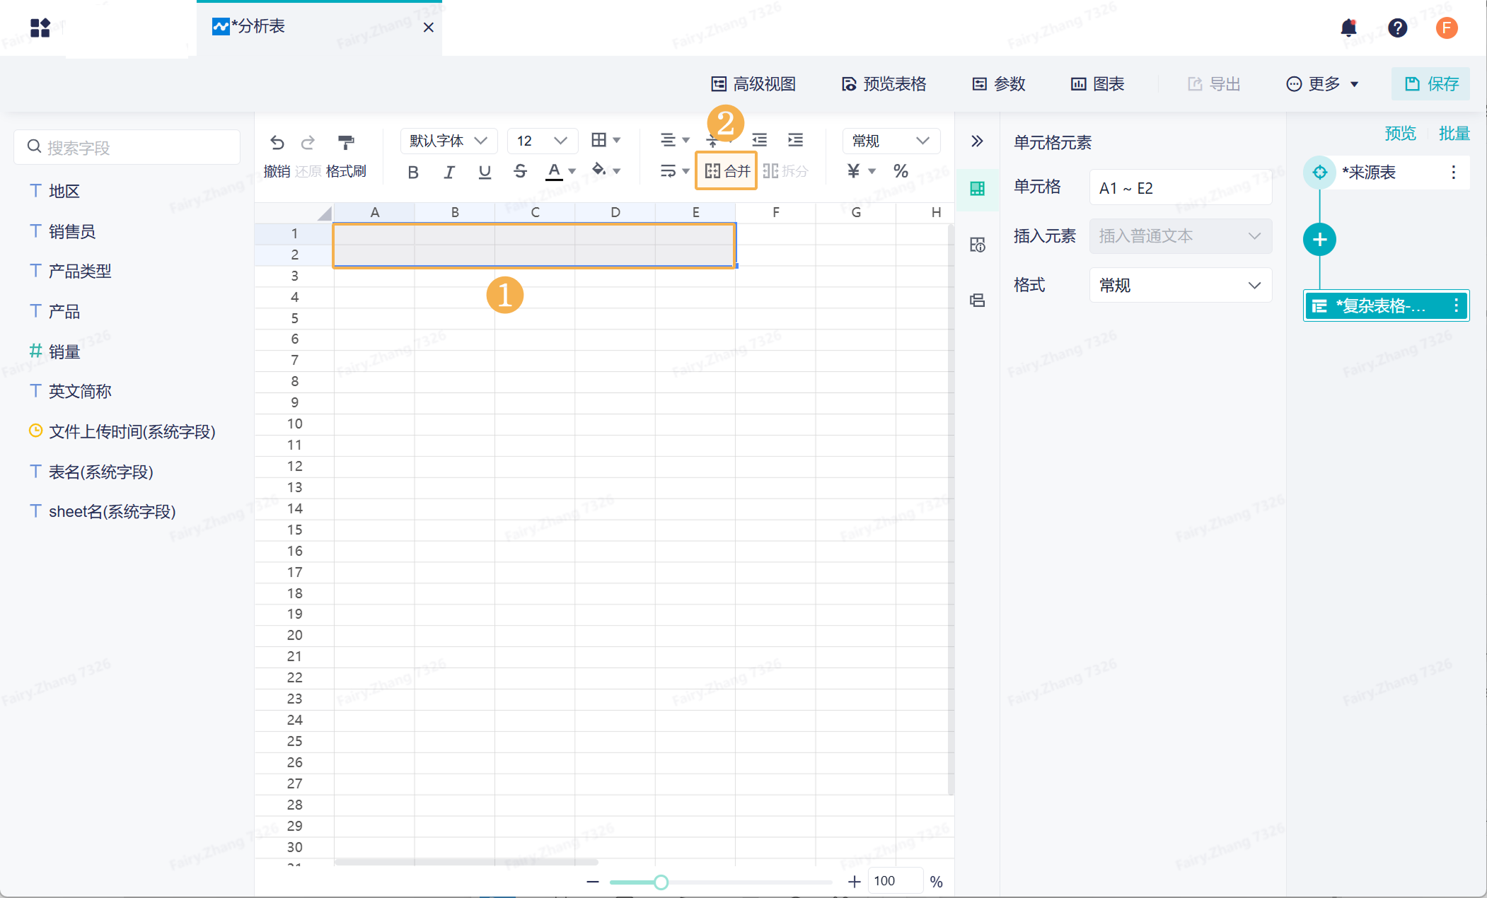The image size is (1487, 898).
Task: Click the Save button
Action: click(1431, 84)
